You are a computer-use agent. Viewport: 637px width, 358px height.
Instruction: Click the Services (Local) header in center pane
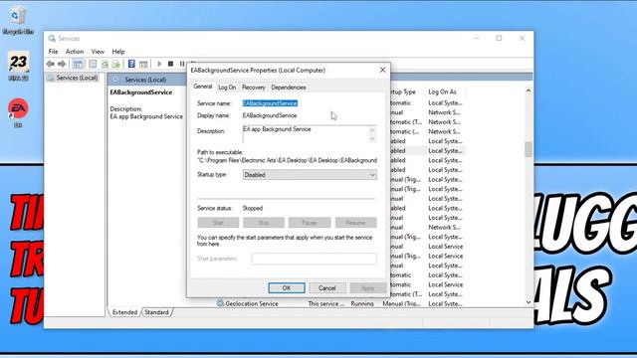tap(145, 80)
